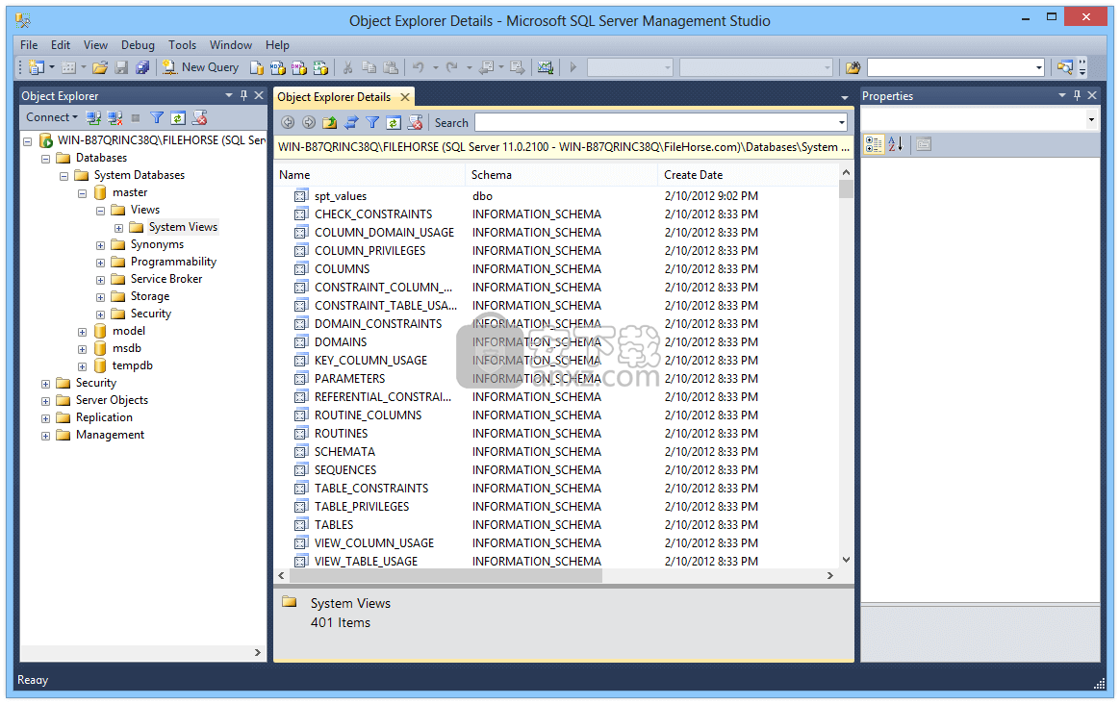1120x704 pixels.
Task: Click the Find in Files icon
Action: pos(853,67)
